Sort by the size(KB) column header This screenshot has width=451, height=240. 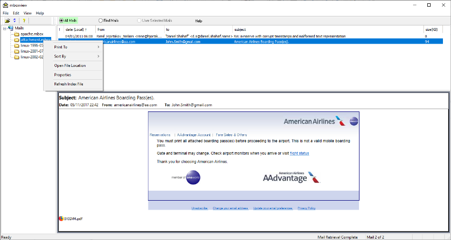tap(433, 29)
